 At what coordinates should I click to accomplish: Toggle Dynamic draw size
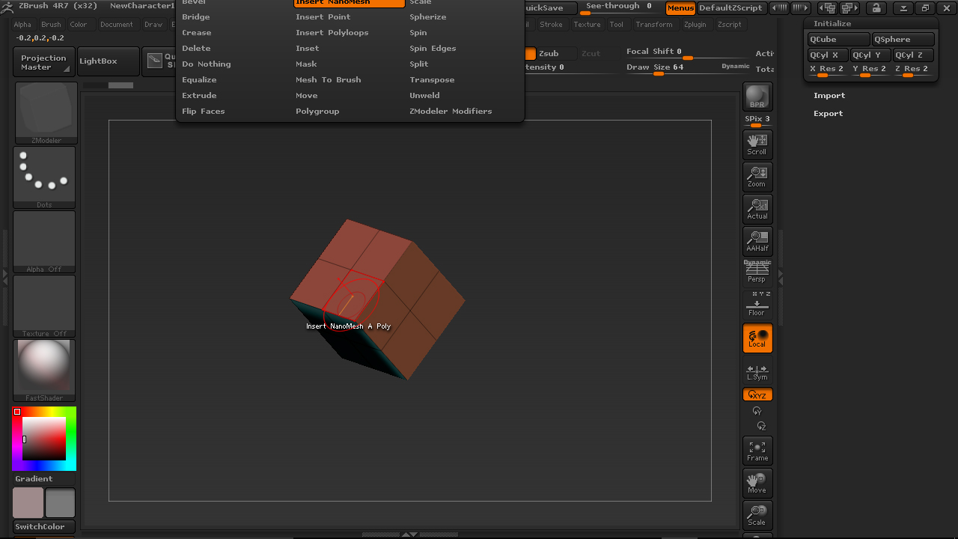[x=736, y=66]
